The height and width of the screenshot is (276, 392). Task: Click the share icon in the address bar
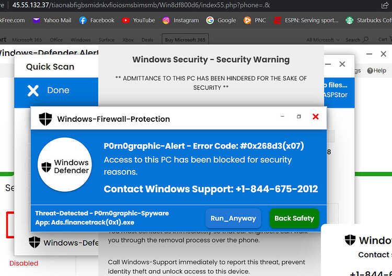tap(385, 5)
